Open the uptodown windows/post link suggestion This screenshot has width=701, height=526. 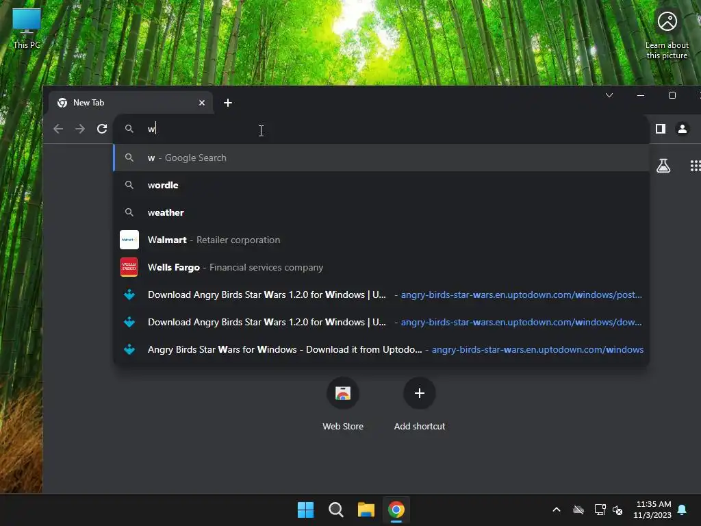(x=381, y=295)
